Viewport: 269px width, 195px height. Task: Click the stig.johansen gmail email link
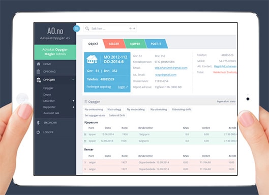click(171, 68)
